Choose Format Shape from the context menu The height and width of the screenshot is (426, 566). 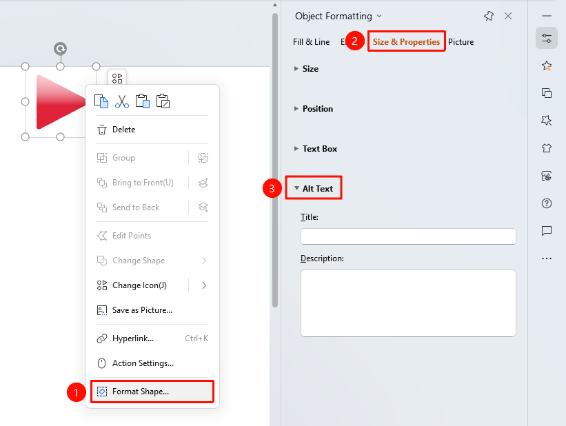(x=152, y=392)
